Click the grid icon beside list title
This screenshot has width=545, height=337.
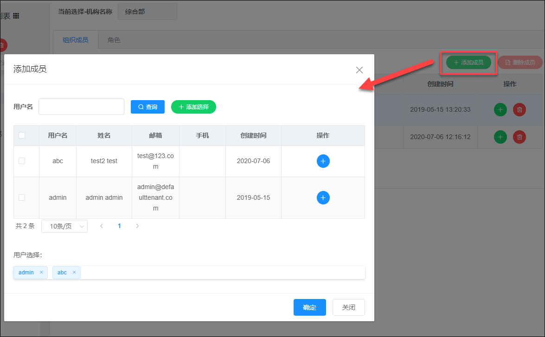pos(16,16)
